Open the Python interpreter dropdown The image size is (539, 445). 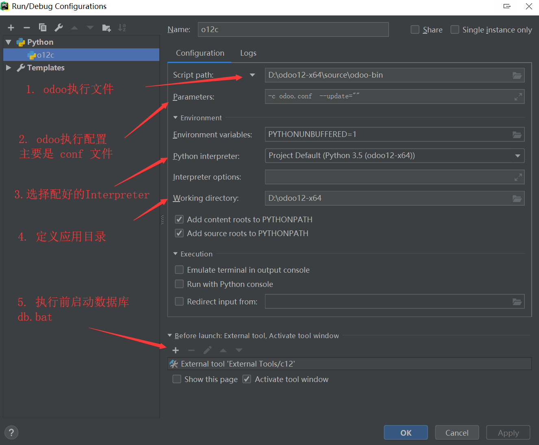click(517, 156)
